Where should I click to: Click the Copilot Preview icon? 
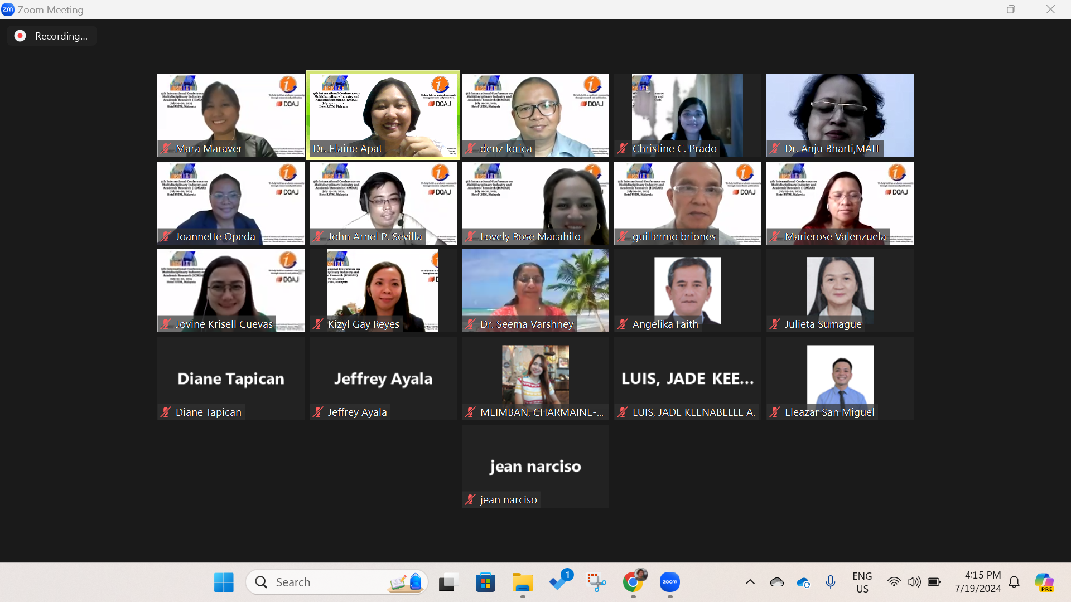click(1044, 582)
